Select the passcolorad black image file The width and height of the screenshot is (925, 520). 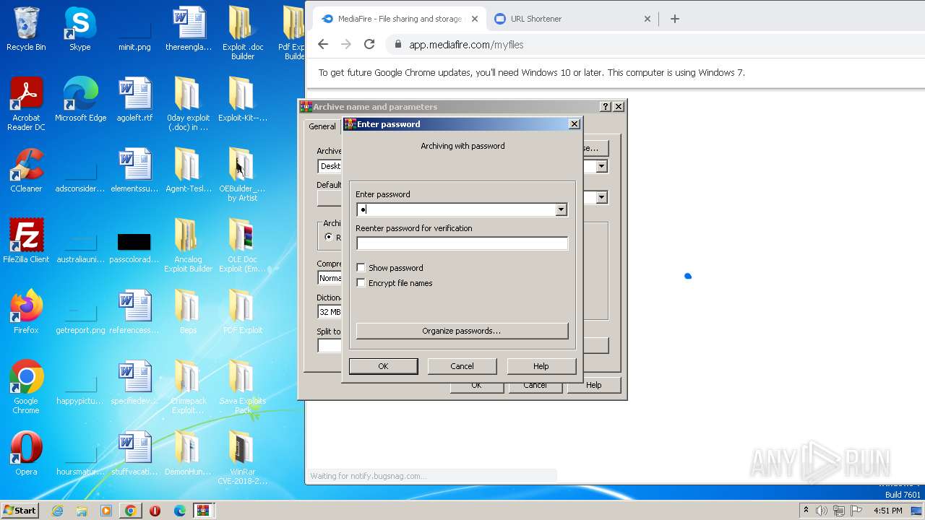[x=134, y=246]
